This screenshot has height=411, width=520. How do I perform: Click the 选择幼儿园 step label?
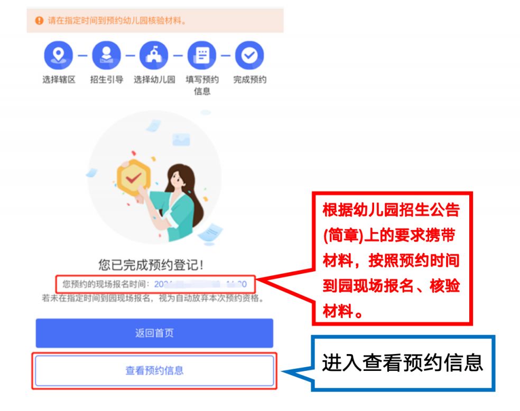(x=154, y=80)
